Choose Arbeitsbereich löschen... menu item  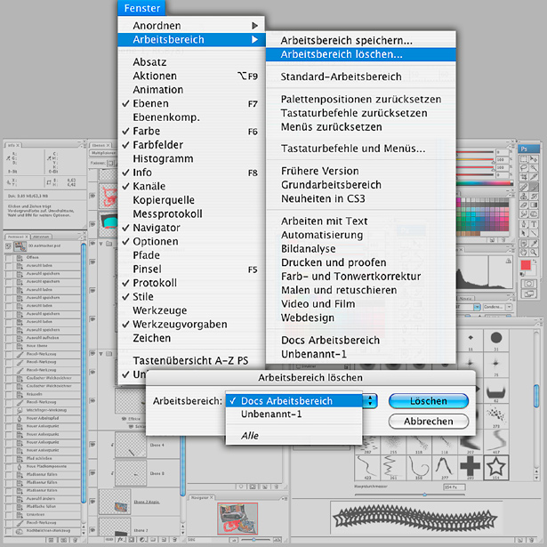click(x=361, y=54)
